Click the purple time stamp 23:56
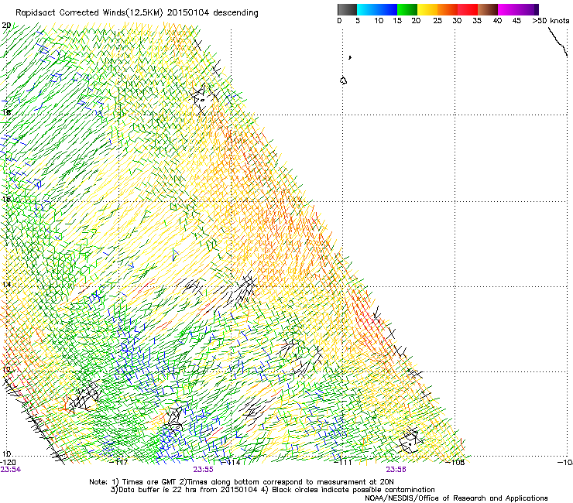This screenshot has height=503, width=573. [396, 470]
